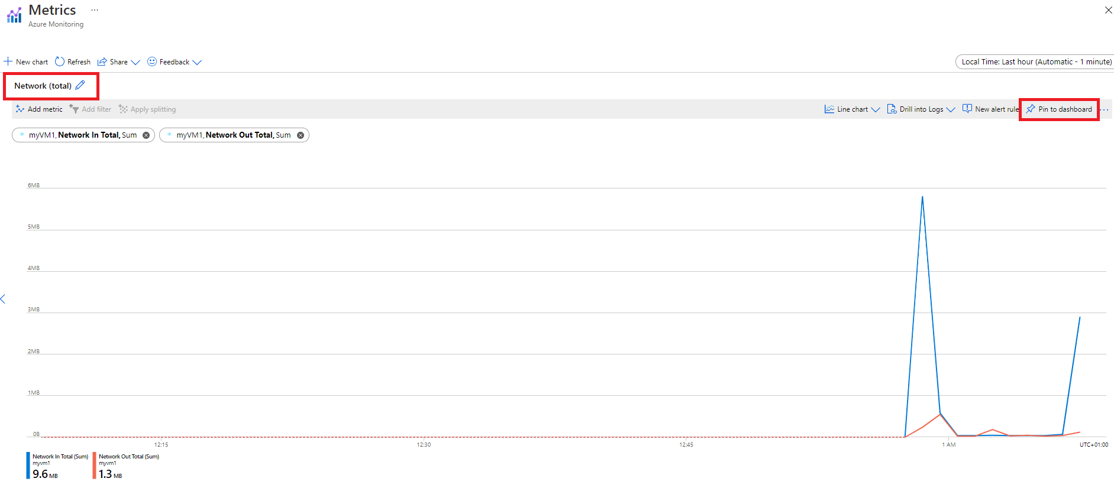This screenshot has height=488, width=1114.
Task: Click the Drill into Logs icon
Action: click(892, 109)
